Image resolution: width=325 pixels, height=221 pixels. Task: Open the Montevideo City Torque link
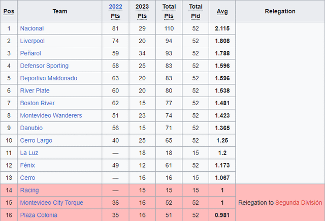point(51,203)
